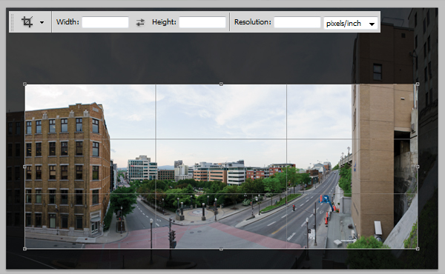Open the pixels/inch units dropdown

tap(351, 23)
